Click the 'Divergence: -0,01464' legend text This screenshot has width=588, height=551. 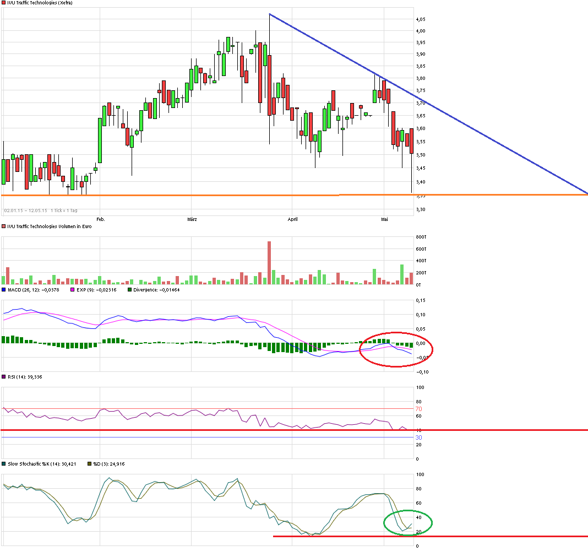(156, 290)
